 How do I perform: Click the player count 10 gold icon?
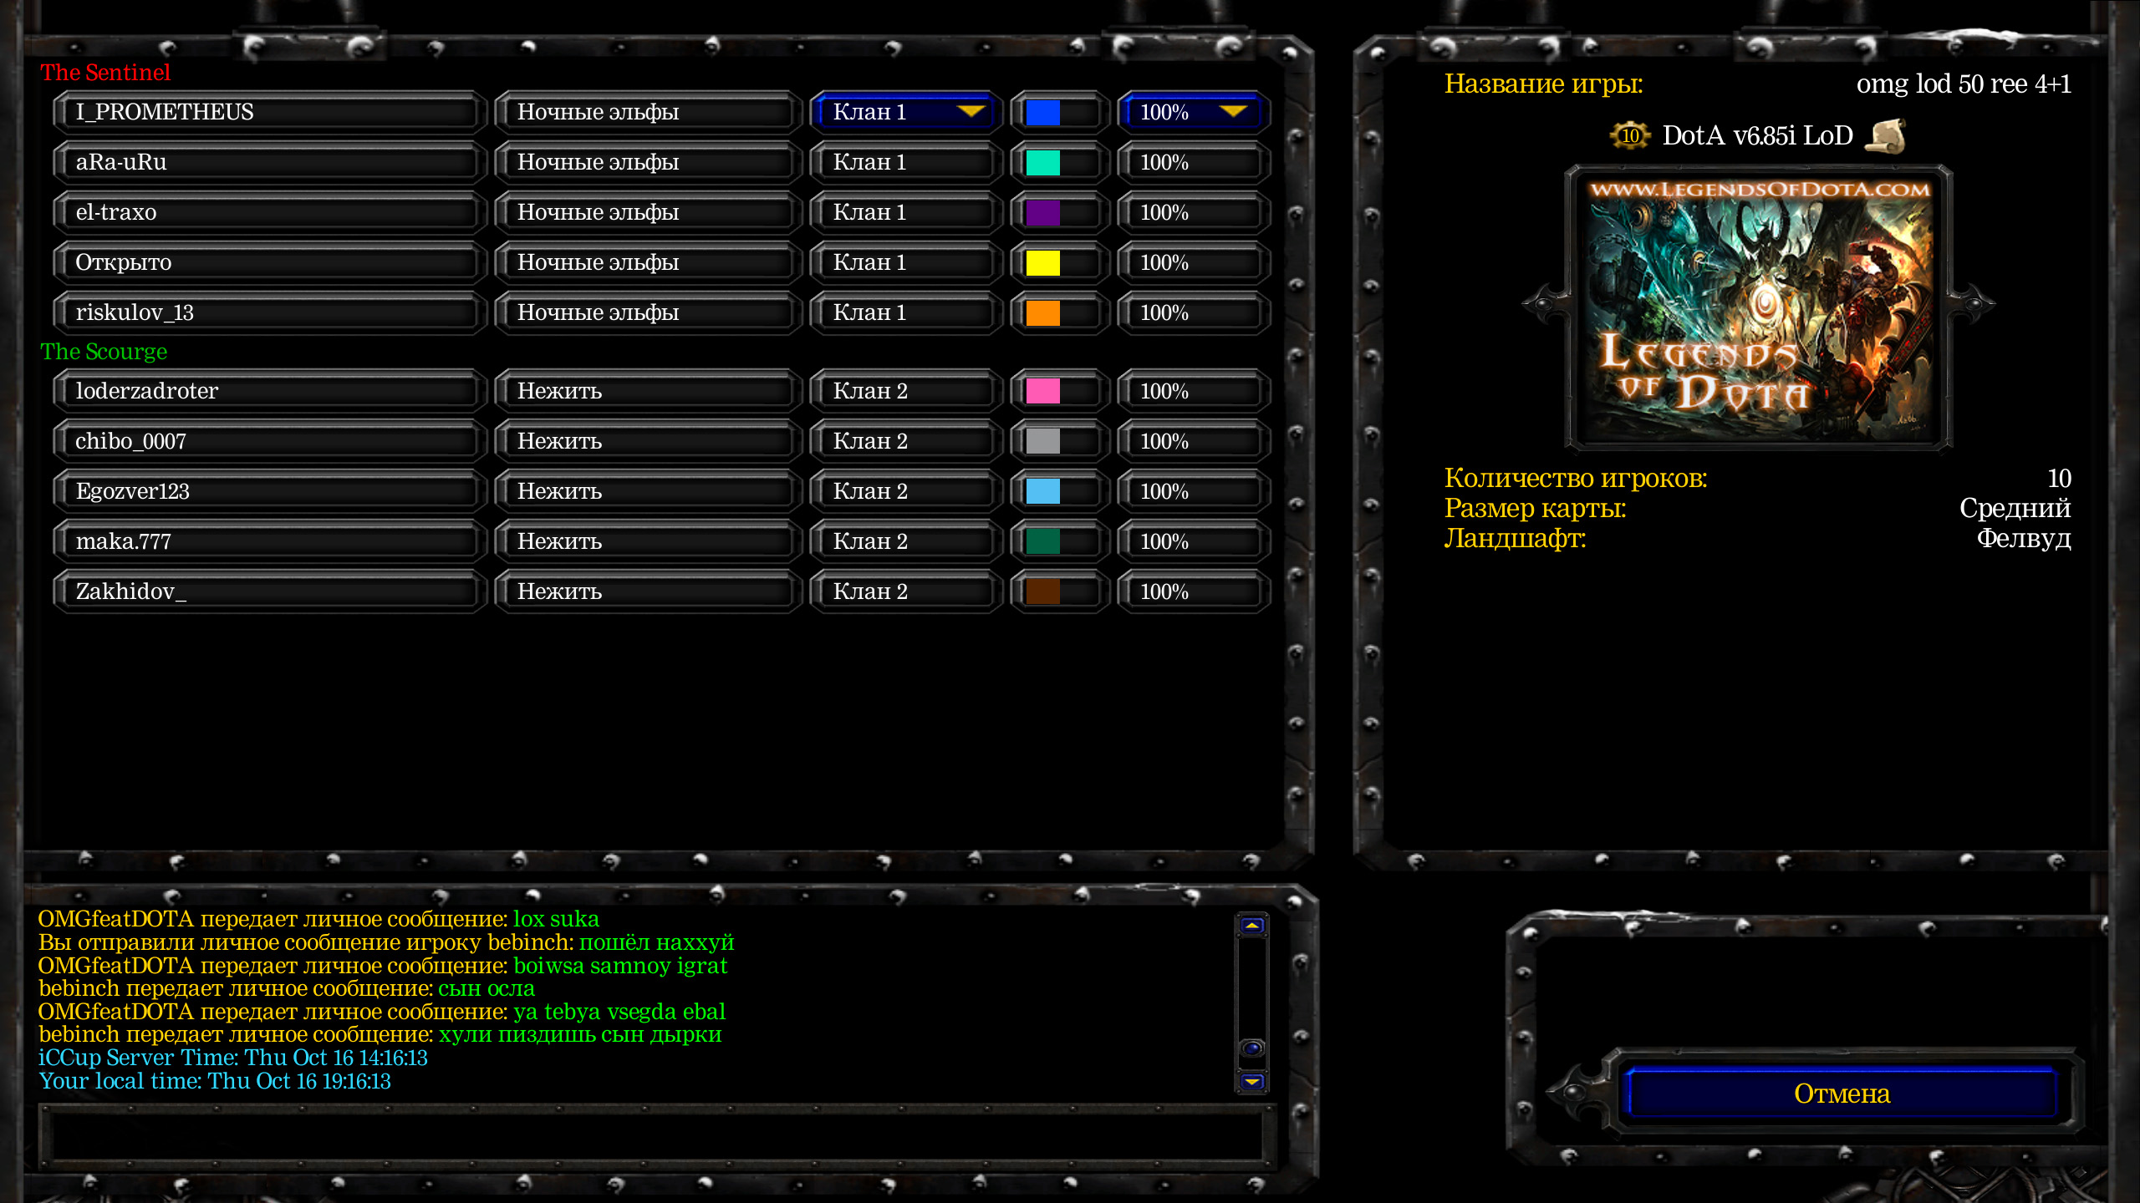tap(1629, 135)
